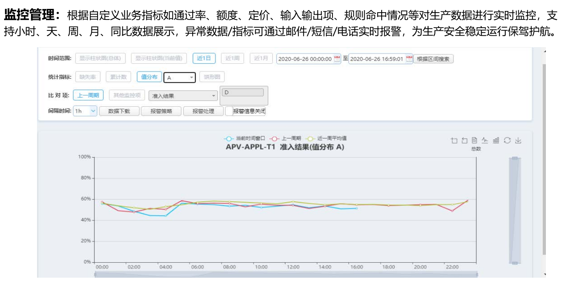Viewport: 565px width, 285px height.
Task: Click 显示柱状图(当前值) button
Action: coord(159,58)
